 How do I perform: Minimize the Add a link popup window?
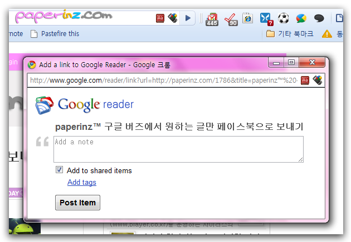[x=276, y=63]
